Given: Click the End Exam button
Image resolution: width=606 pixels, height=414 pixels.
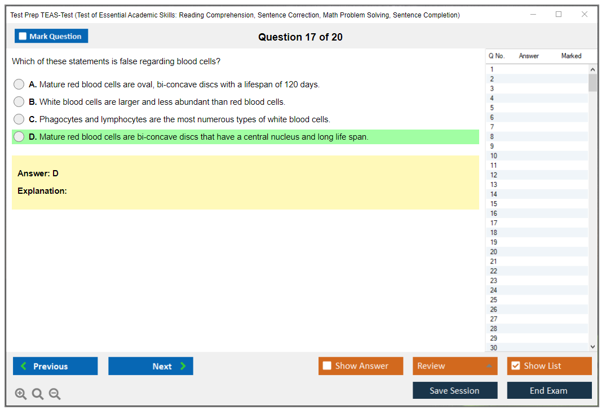Looking at the screenshot, I should tap(549, 390).
